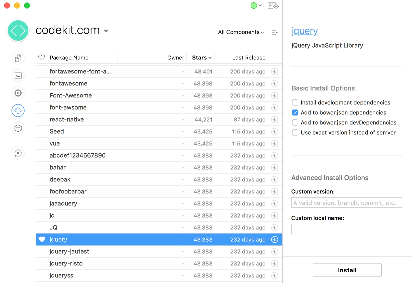Uncheck Add to bower.json dependencies
Screen dimensions: 412x283
tap(295, 112)
